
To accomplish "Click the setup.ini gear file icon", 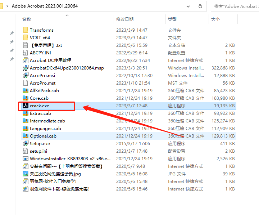I will click(x=25, y=151).
